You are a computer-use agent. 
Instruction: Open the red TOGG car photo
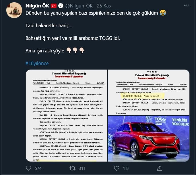149,139
